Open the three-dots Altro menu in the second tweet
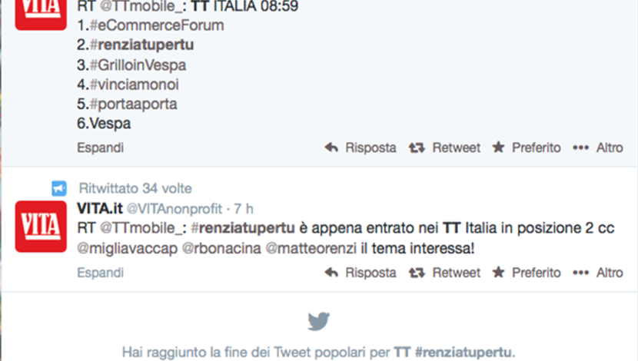 [580, 273]
